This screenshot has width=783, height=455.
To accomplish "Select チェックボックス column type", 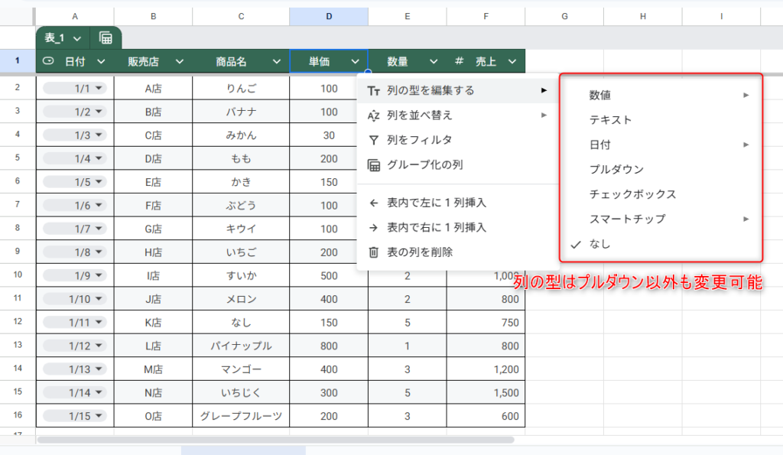I will 632,194.
